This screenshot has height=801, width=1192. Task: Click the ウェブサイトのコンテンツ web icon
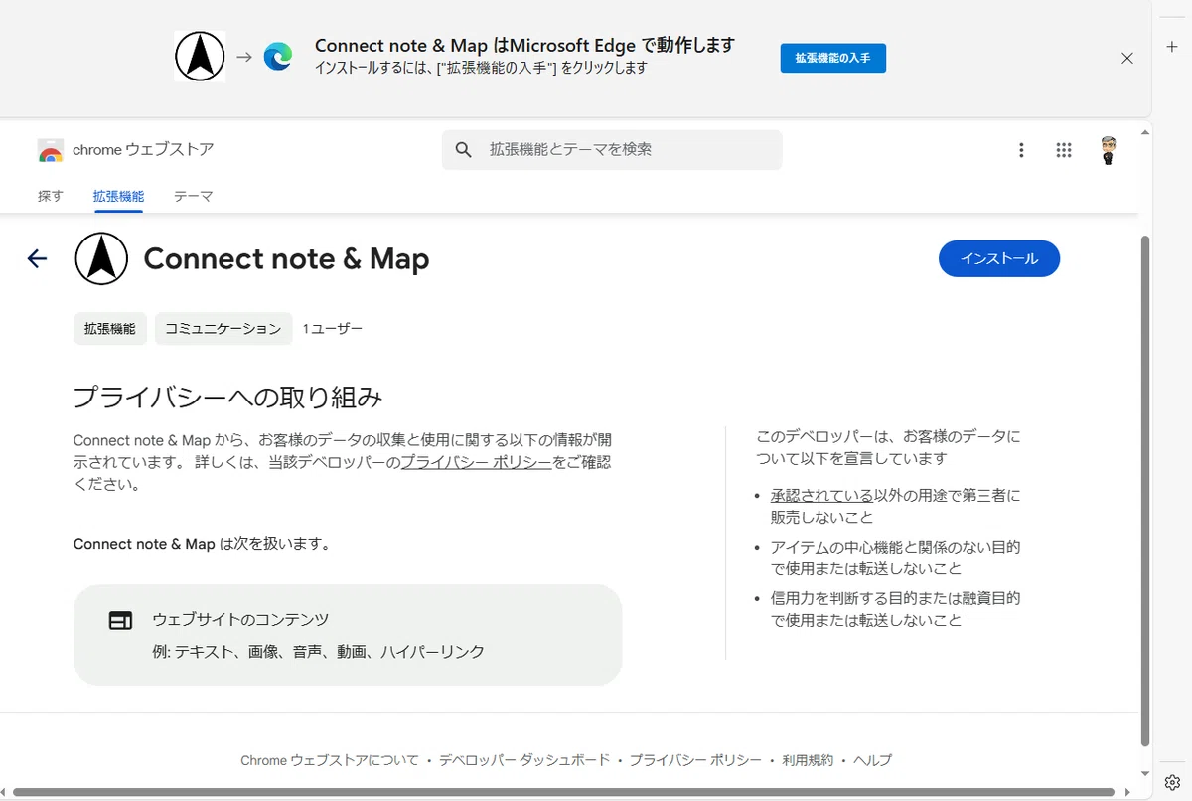pyautogui.click(x=120, y=620)
